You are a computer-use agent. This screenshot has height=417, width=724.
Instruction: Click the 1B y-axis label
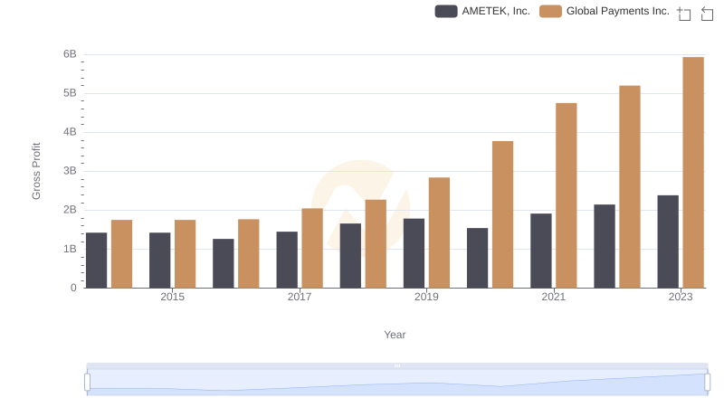tap(70, 249)
